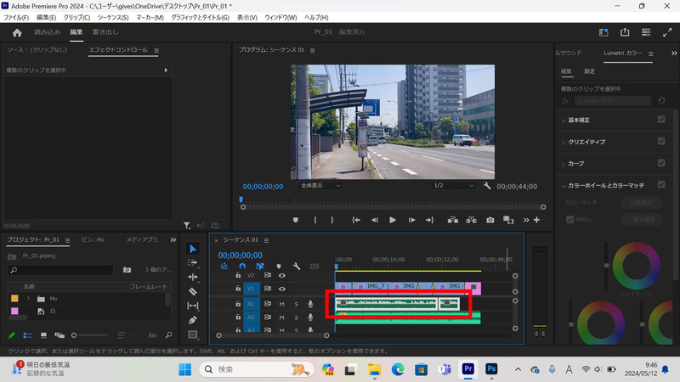Screen dimensions: 680x382
Task: Hide the V1 track output eye
Action: (x=282, y=289)
